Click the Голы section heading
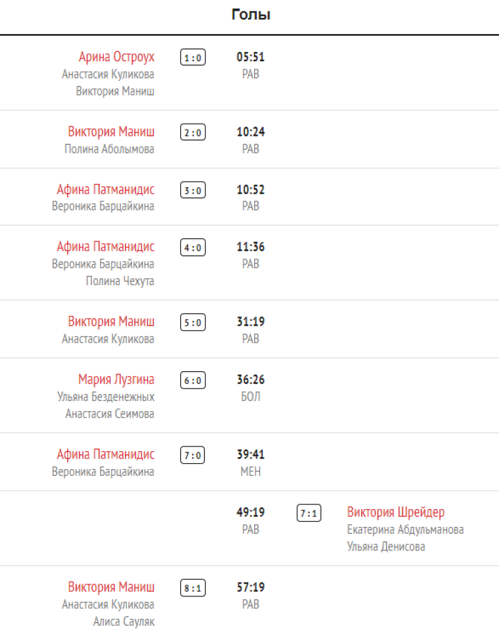The width and height of the screenshot is (499, 641). pos(250,15)
